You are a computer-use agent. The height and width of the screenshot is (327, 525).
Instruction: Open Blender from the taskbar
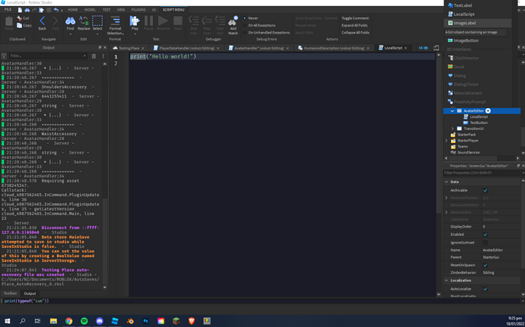130,321
